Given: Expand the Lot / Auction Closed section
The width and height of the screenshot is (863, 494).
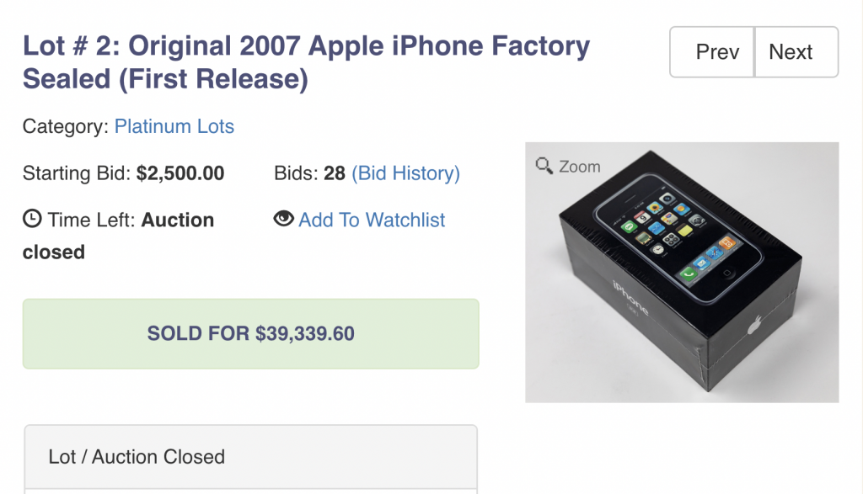Looking at the screenshot, I should coord(250,457).
